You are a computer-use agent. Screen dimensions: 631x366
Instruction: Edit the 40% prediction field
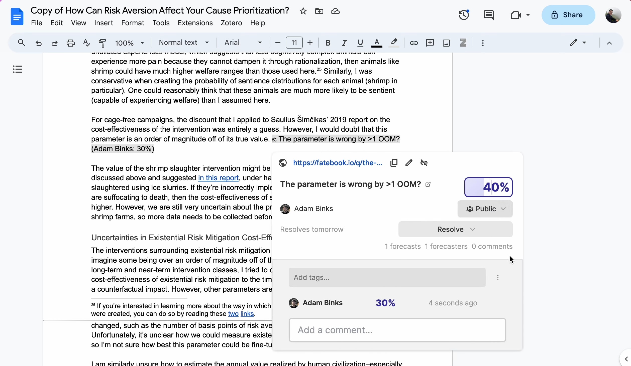488,187
